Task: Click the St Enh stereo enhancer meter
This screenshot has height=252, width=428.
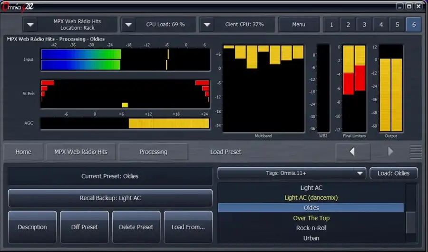Action: click(126, 94)
